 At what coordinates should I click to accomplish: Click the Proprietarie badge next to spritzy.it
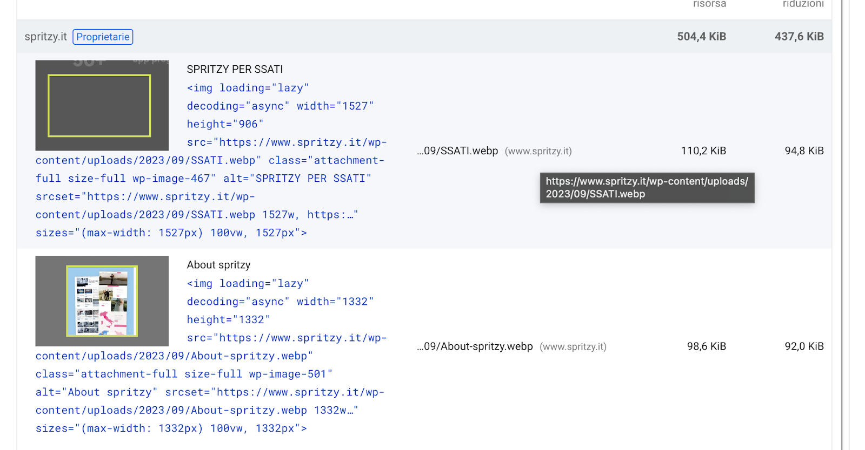click(103, 37)
